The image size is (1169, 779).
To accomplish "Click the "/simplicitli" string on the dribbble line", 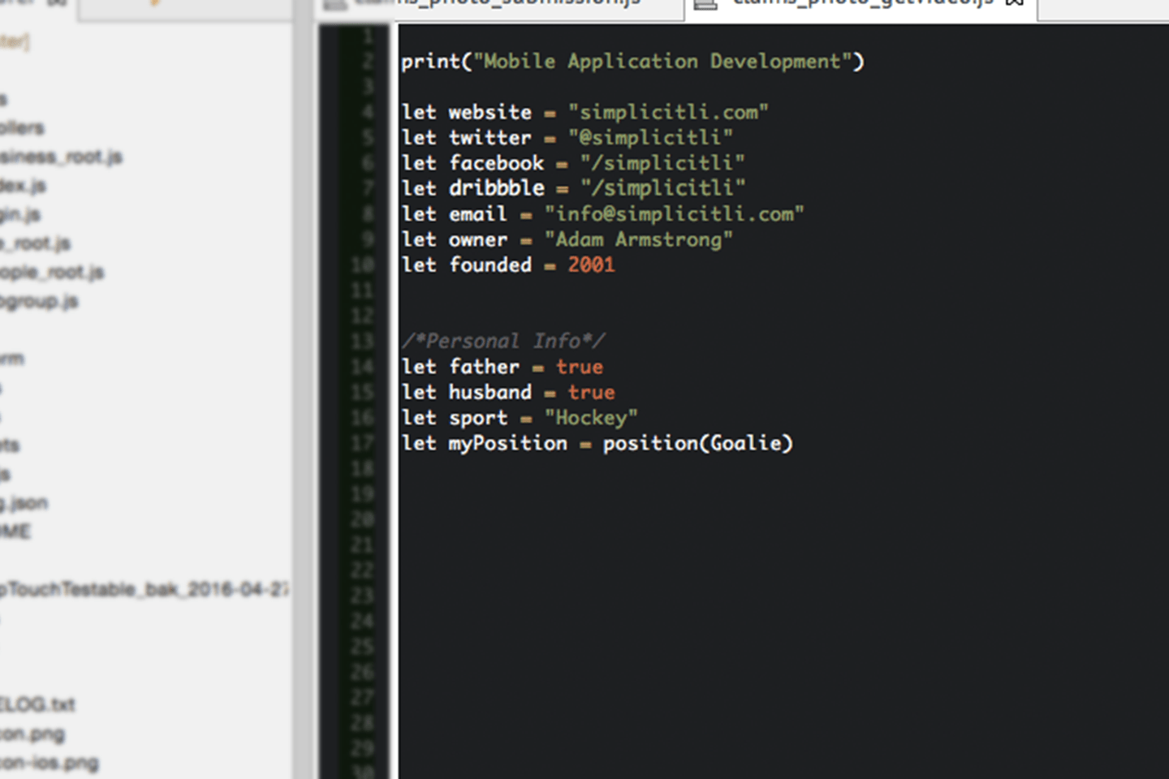I will 662,188.
